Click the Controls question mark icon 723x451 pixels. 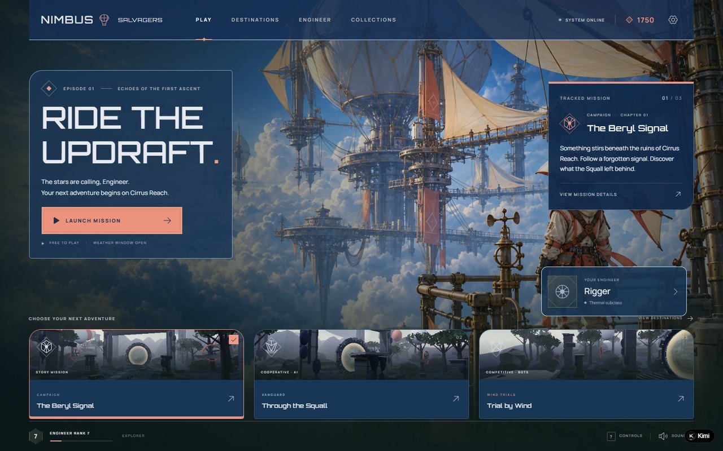point(611,436)
